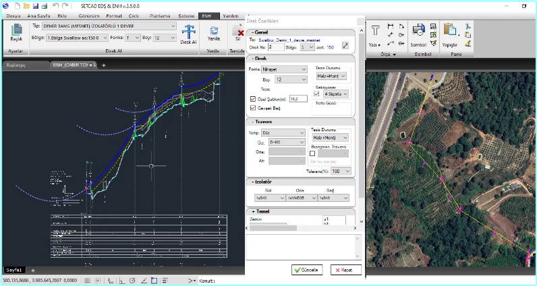
Task: Click the bottom small icon in Sembol group
Action: tap(433, 43)
